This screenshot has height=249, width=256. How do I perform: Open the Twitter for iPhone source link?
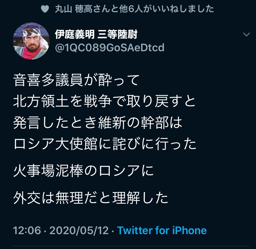[162, 230]
